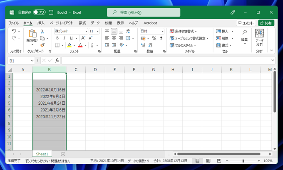Viewport: 283px width, 170px height.
Task: Switch to the データ ribbon tab
Action: point(95,23)
